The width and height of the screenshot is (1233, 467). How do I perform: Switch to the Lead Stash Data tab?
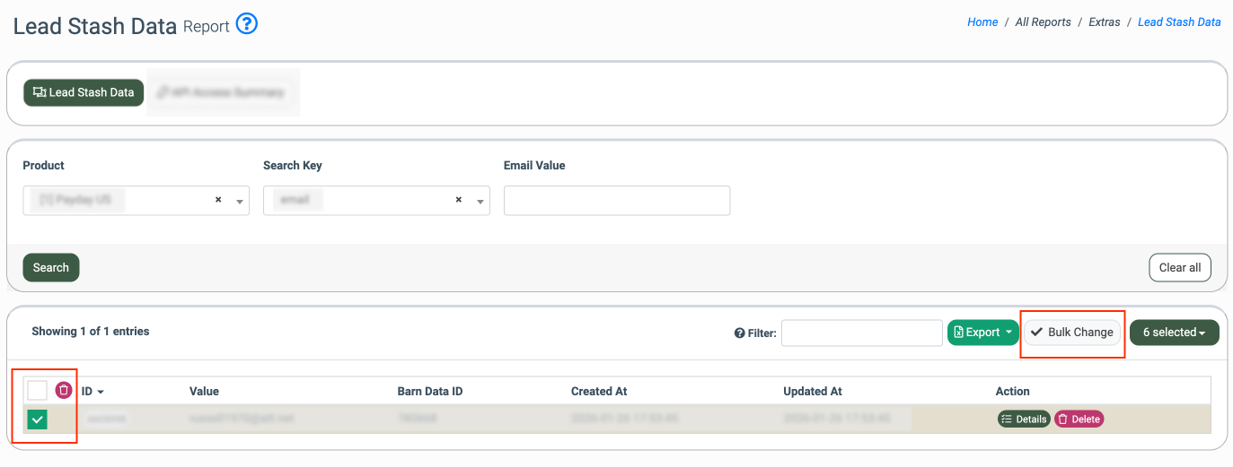[84, 92]
